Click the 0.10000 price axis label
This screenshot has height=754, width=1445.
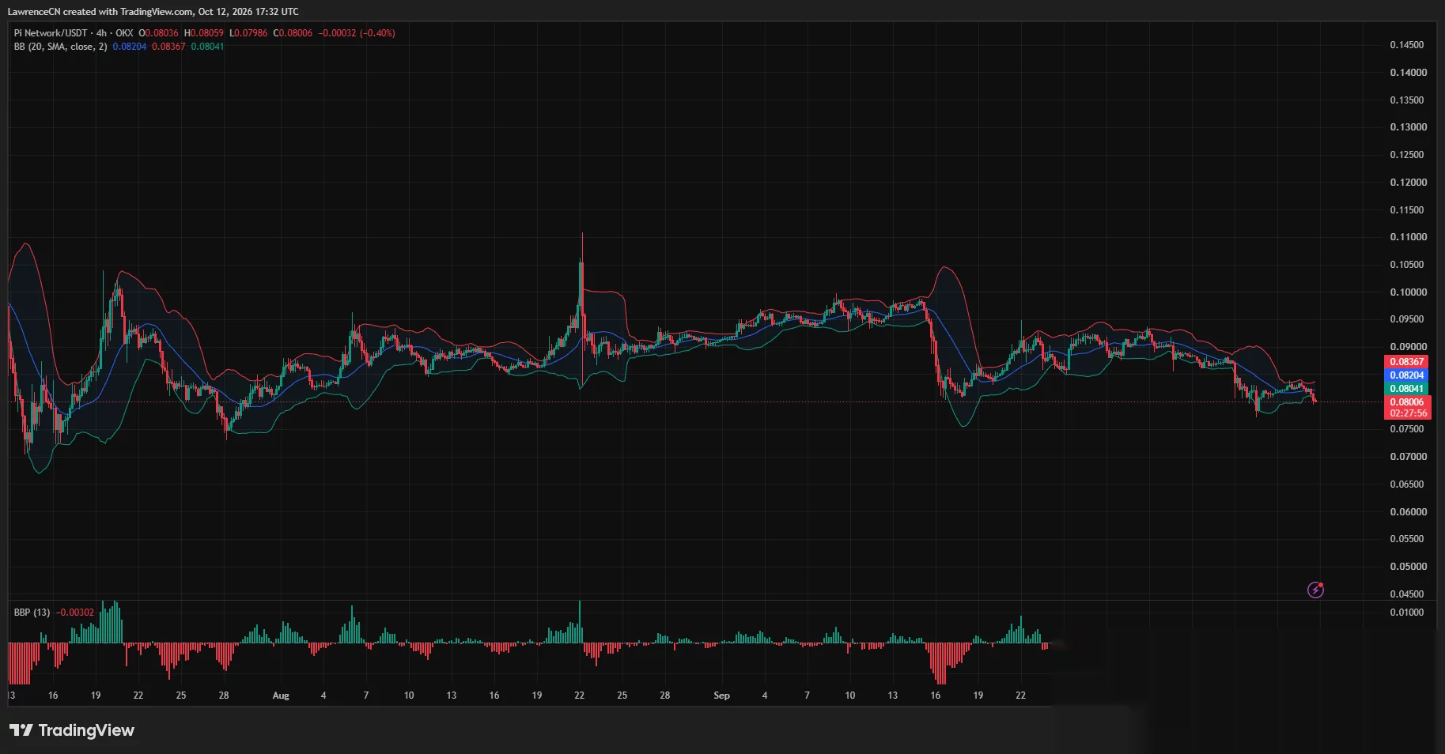(x=1409, y=292)
